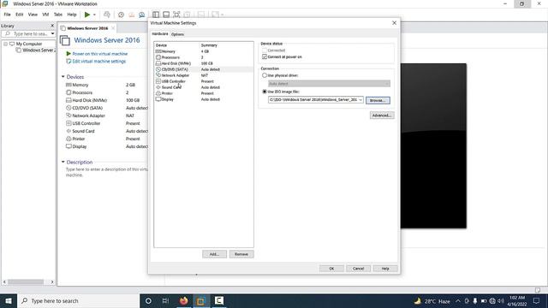Confirm settings with the OK button
Viewport: 548px width, 308px height.
[x=331, y=269]
